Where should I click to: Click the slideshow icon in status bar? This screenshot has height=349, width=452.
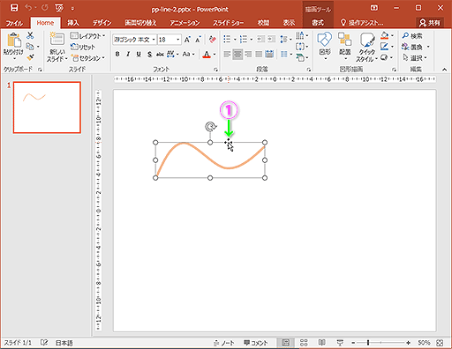(x=340, y=343)
